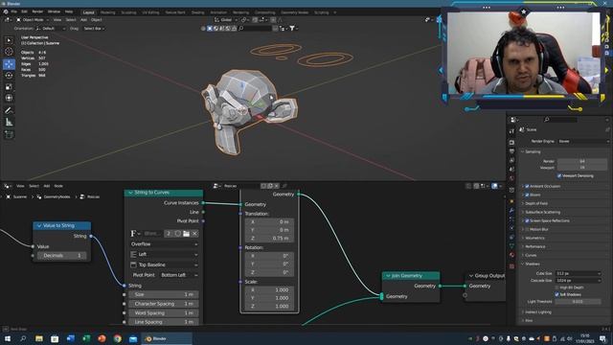The width and height of the screenshot is (613, 345).
Task: Switch to the Shading workspace tab
Action: point(198,12)
